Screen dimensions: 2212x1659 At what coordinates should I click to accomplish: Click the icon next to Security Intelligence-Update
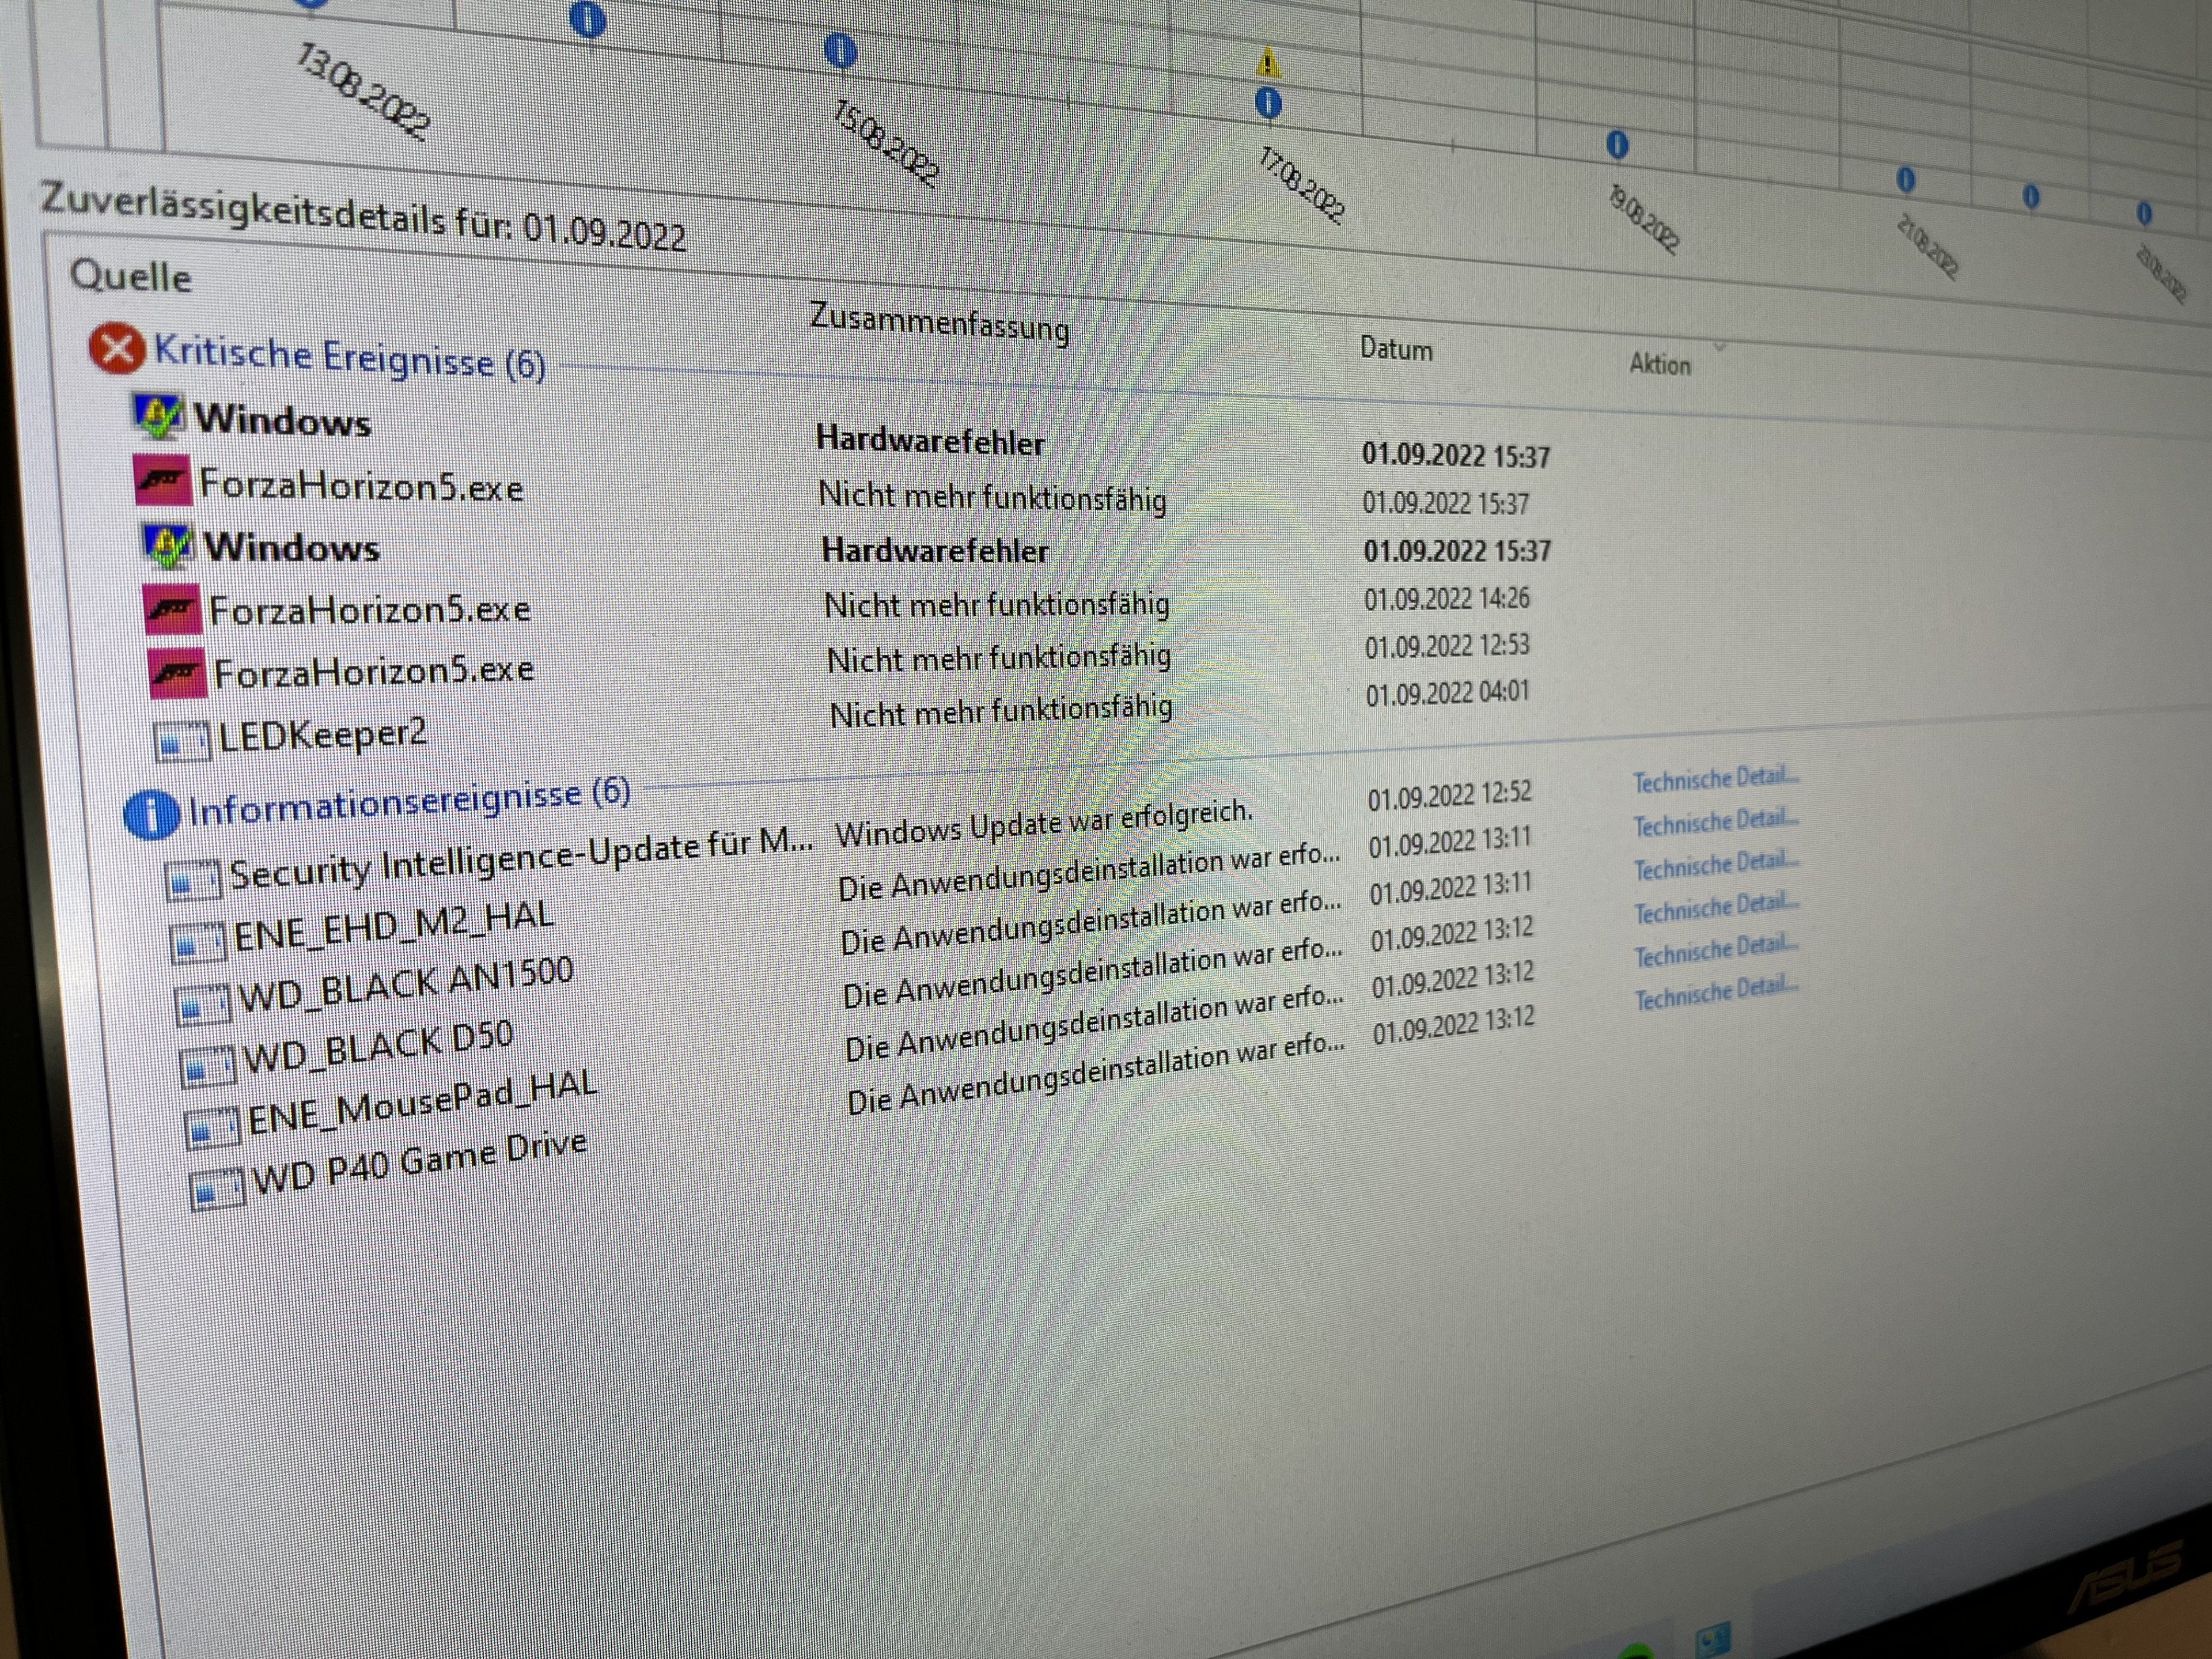[x=194, y=880]
